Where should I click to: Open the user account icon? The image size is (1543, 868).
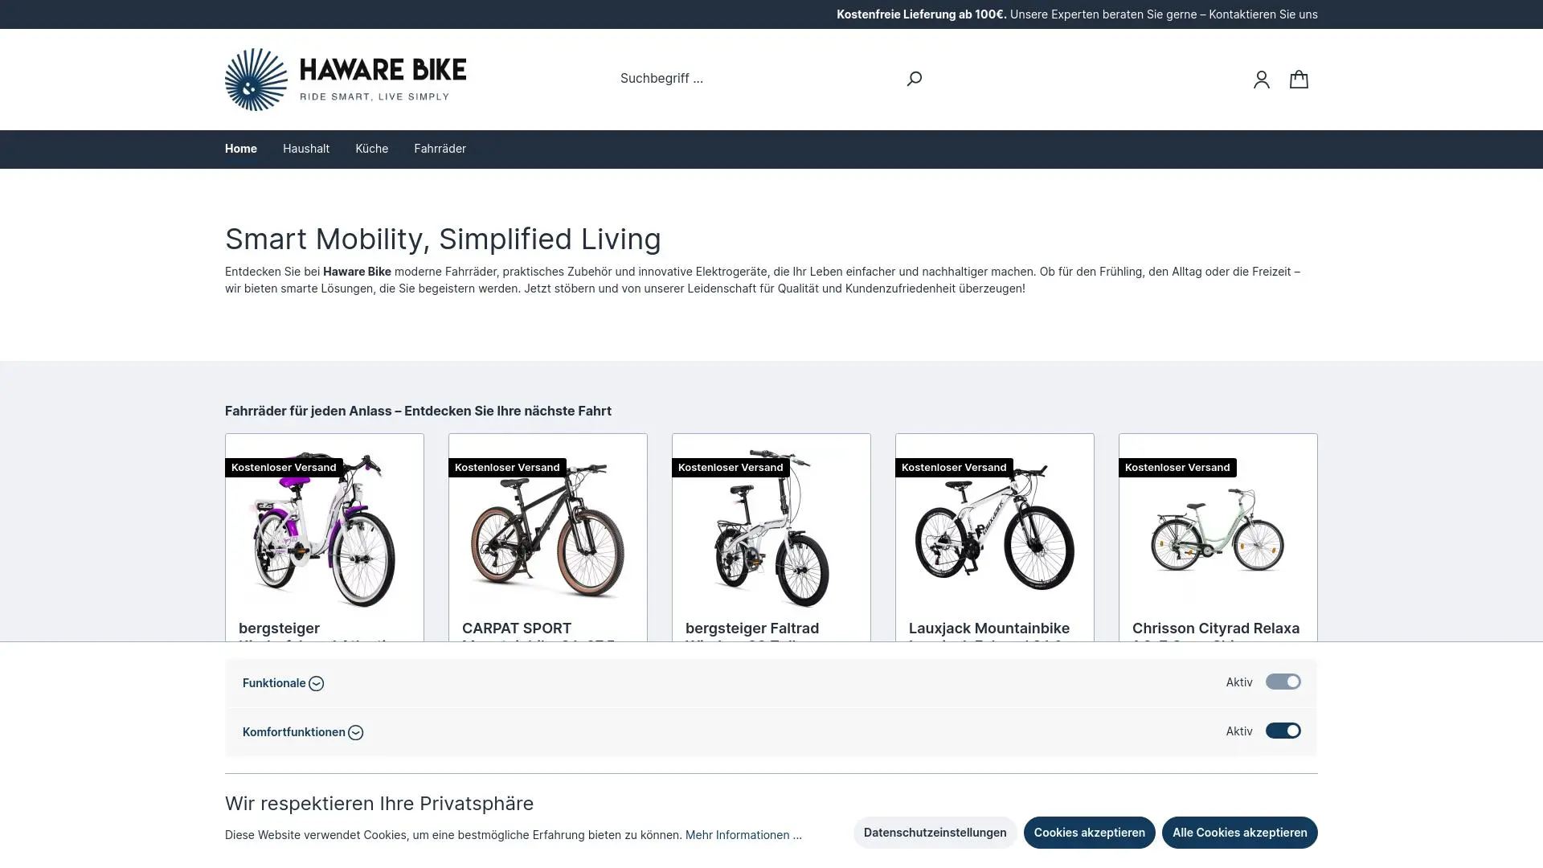tap(1261, 79)
